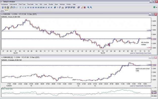Click the red delete-all-lines icon
Screen dimensions: 158x99
click(85, 7)
